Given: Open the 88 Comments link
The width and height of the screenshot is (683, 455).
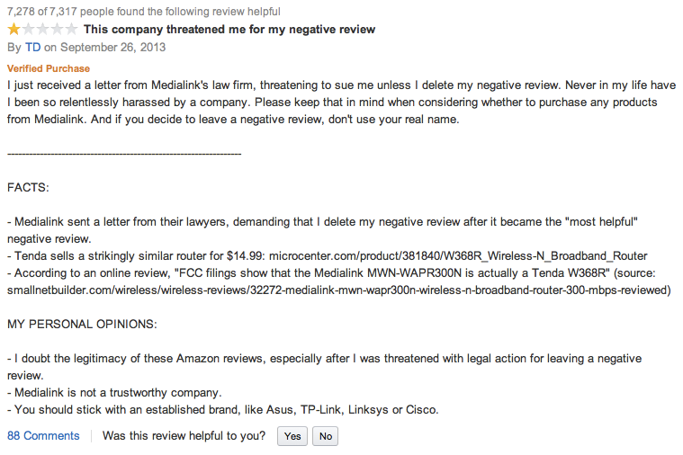Looking at the screenshot, I should 43,436.
